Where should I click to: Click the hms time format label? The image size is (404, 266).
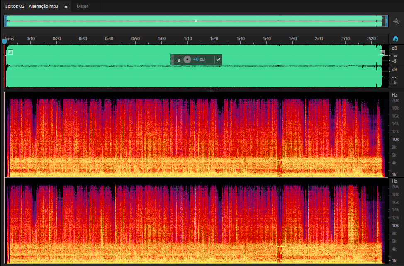10,39
